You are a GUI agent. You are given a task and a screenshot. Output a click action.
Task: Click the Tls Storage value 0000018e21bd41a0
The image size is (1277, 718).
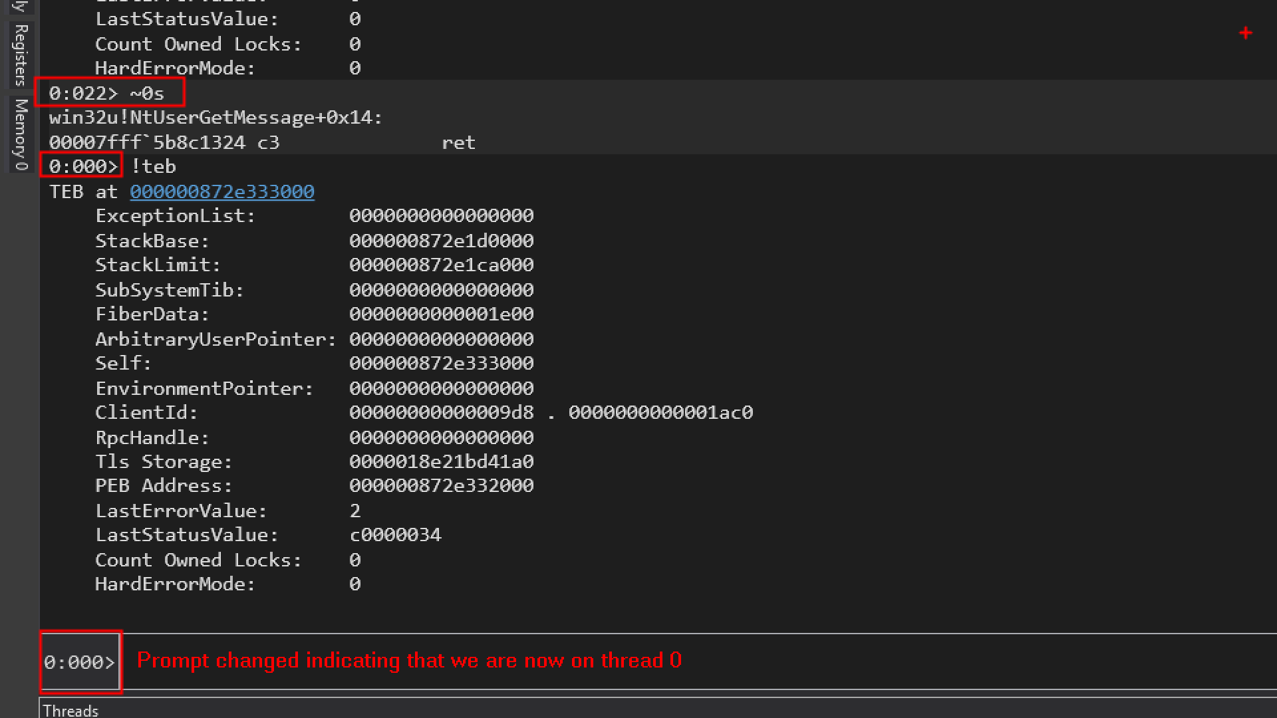(441, 462)
